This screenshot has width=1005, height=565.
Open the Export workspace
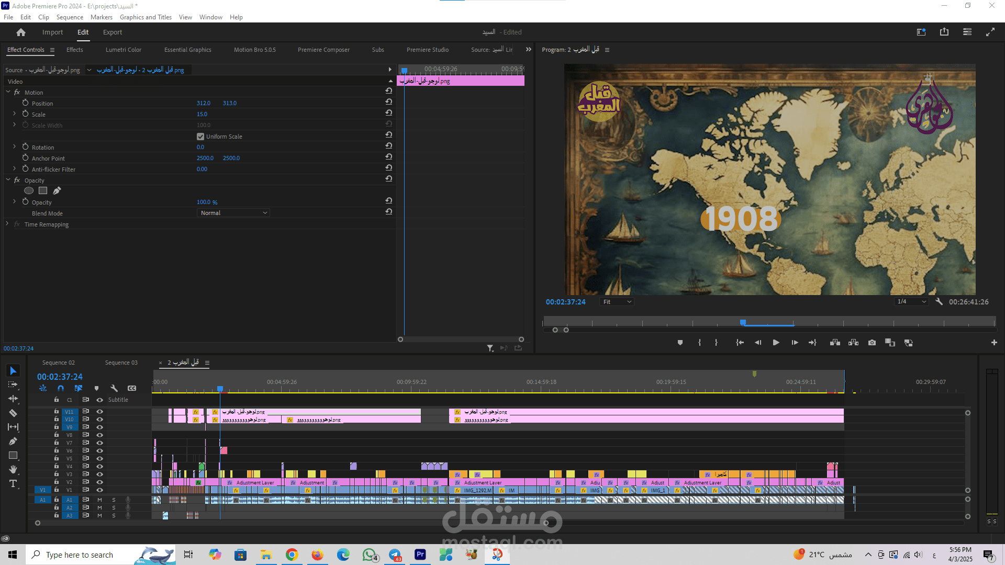click(x=112, y=32)
